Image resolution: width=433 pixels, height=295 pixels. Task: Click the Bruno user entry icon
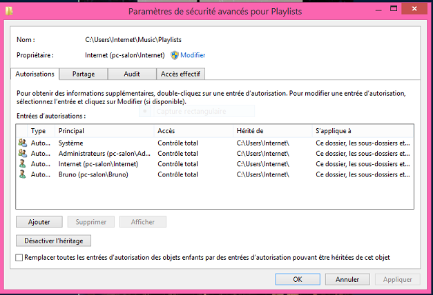tap(23, 174)
